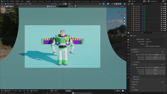
Task: Select the box select tool icon
Action: pos(5,6)
